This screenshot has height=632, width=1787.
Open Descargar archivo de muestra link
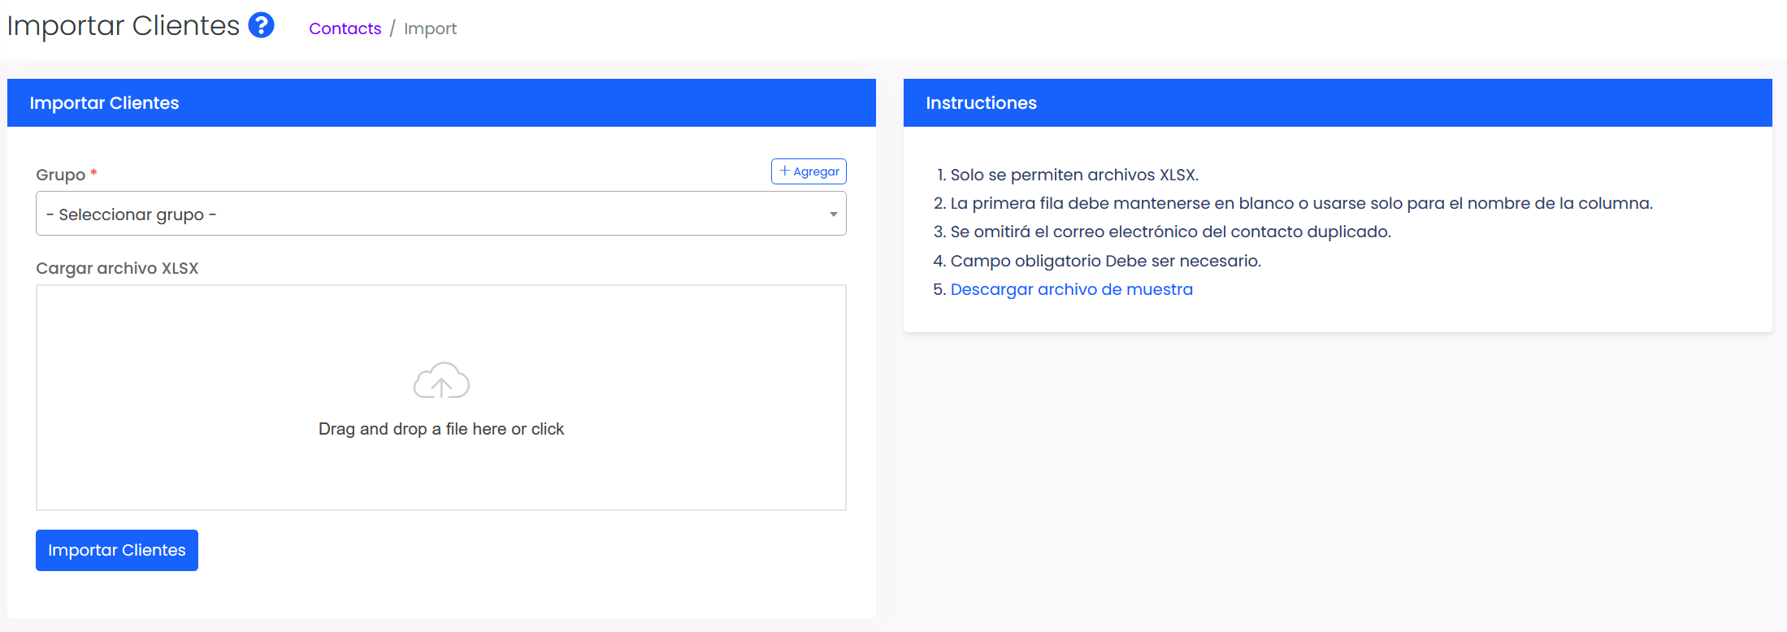coord(1071,289)
